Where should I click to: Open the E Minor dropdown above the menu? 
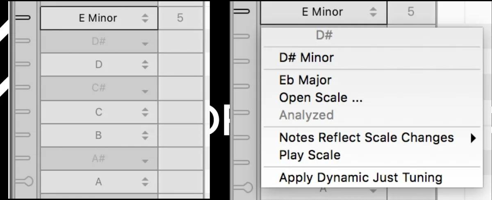(x=323, y=12)
